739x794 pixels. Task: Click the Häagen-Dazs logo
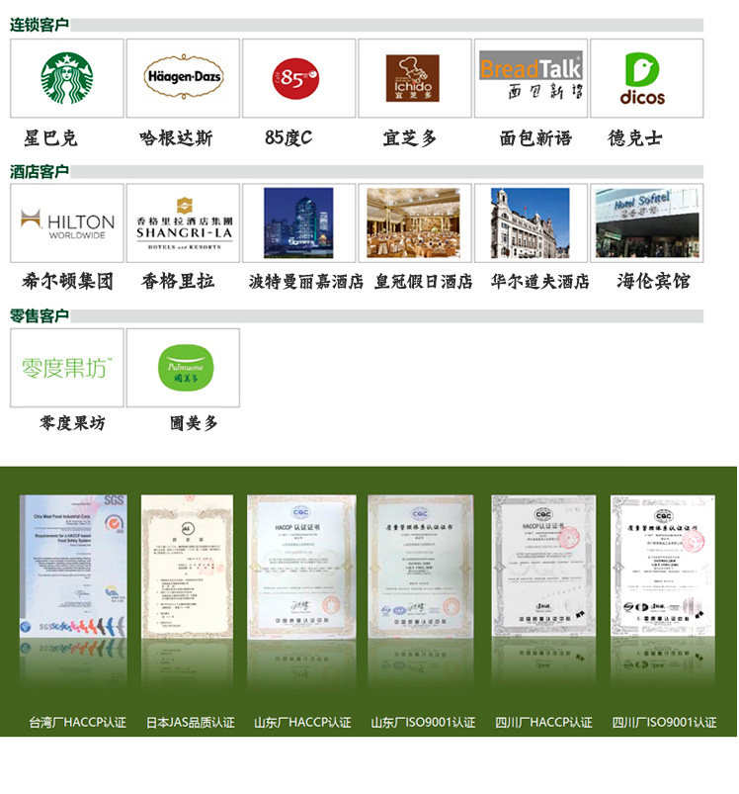[x=183, y=76]
